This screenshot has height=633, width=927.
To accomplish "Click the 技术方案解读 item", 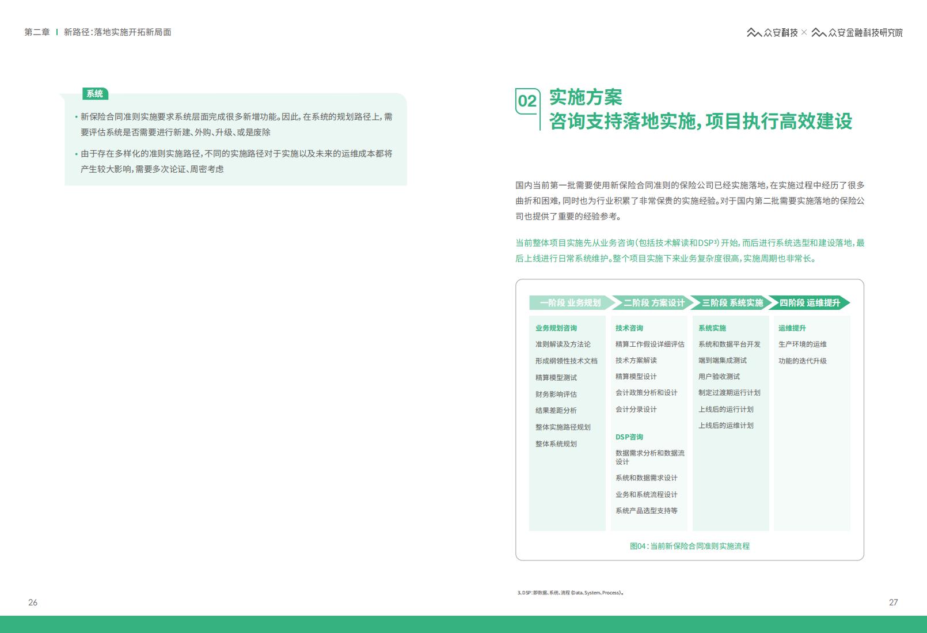I will [636, 361].
